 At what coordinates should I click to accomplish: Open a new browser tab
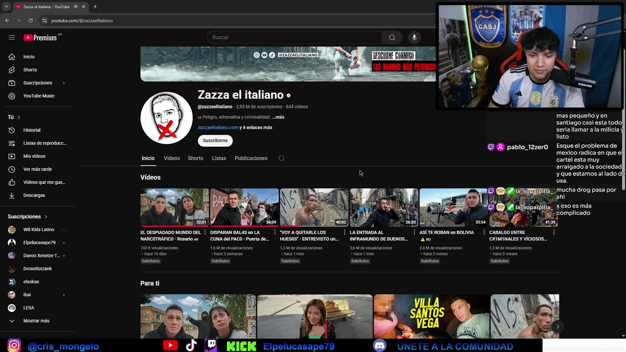[95, 6]
